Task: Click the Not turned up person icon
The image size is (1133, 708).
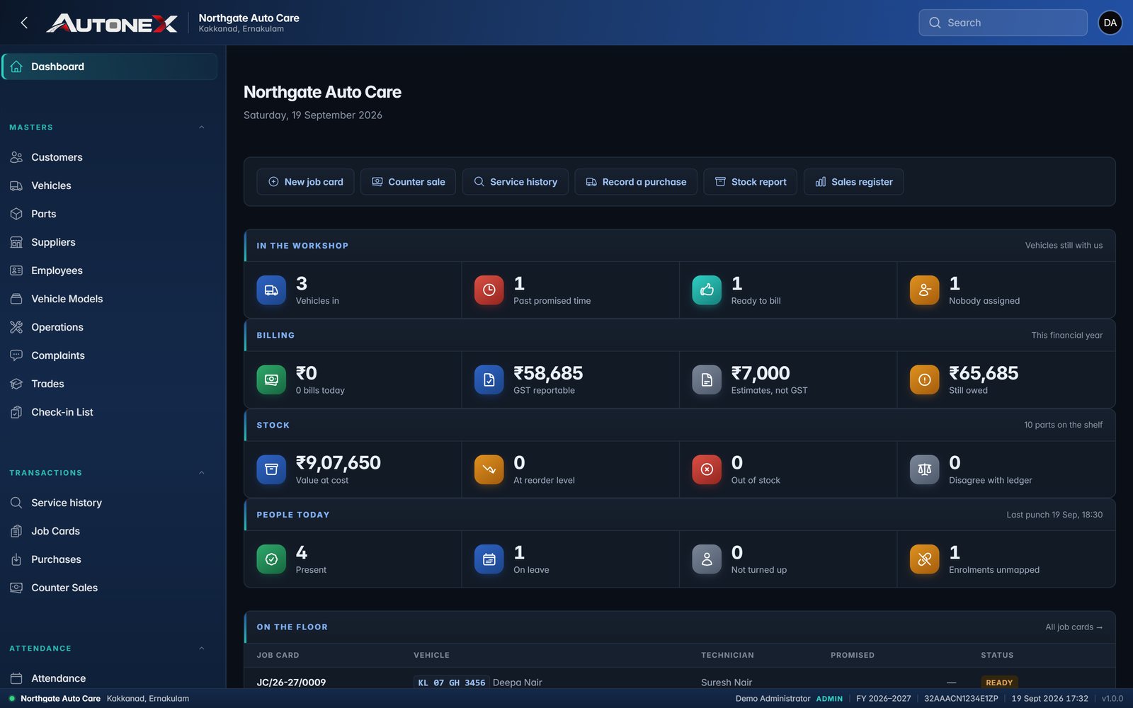Action: 707,559
